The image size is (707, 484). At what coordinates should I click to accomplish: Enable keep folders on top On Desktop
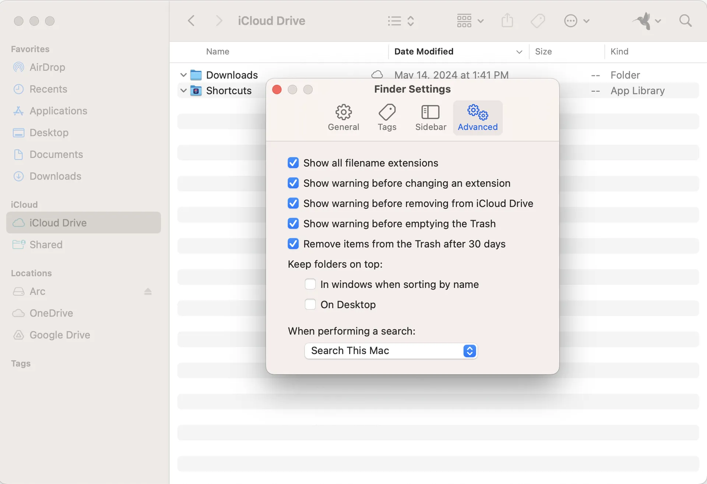(310, 304)
